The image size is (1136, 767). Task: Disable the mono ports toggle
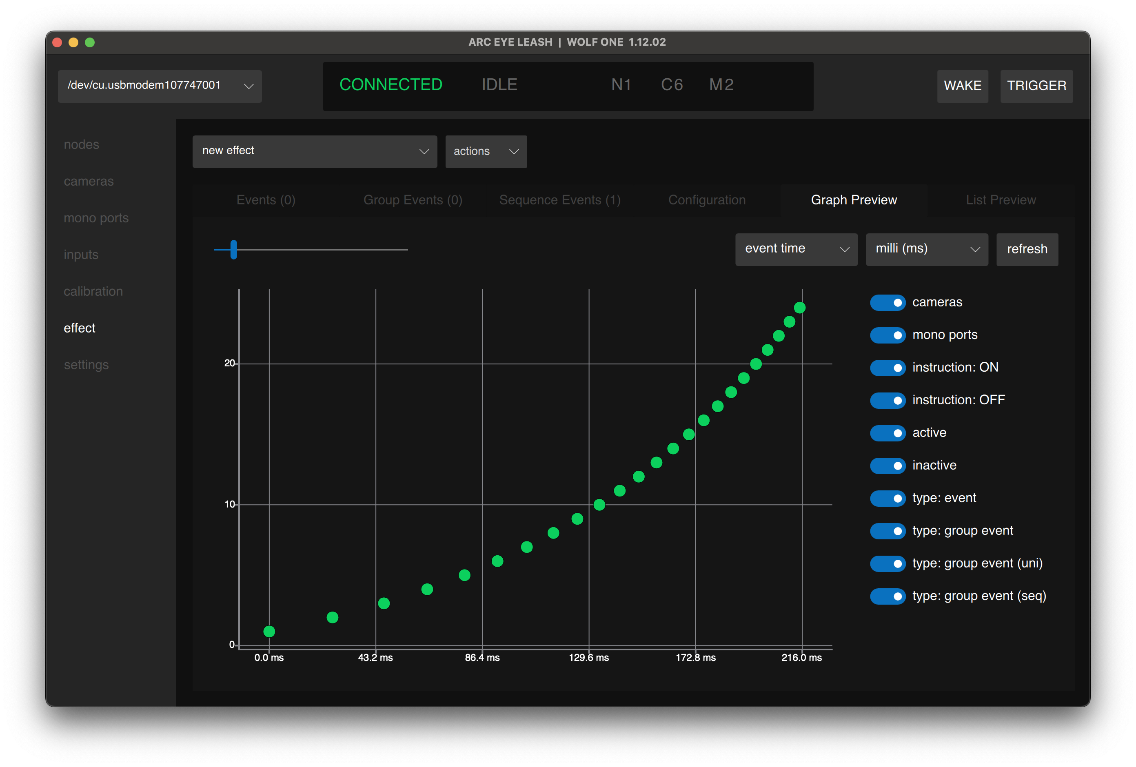(x=887, y=335)
